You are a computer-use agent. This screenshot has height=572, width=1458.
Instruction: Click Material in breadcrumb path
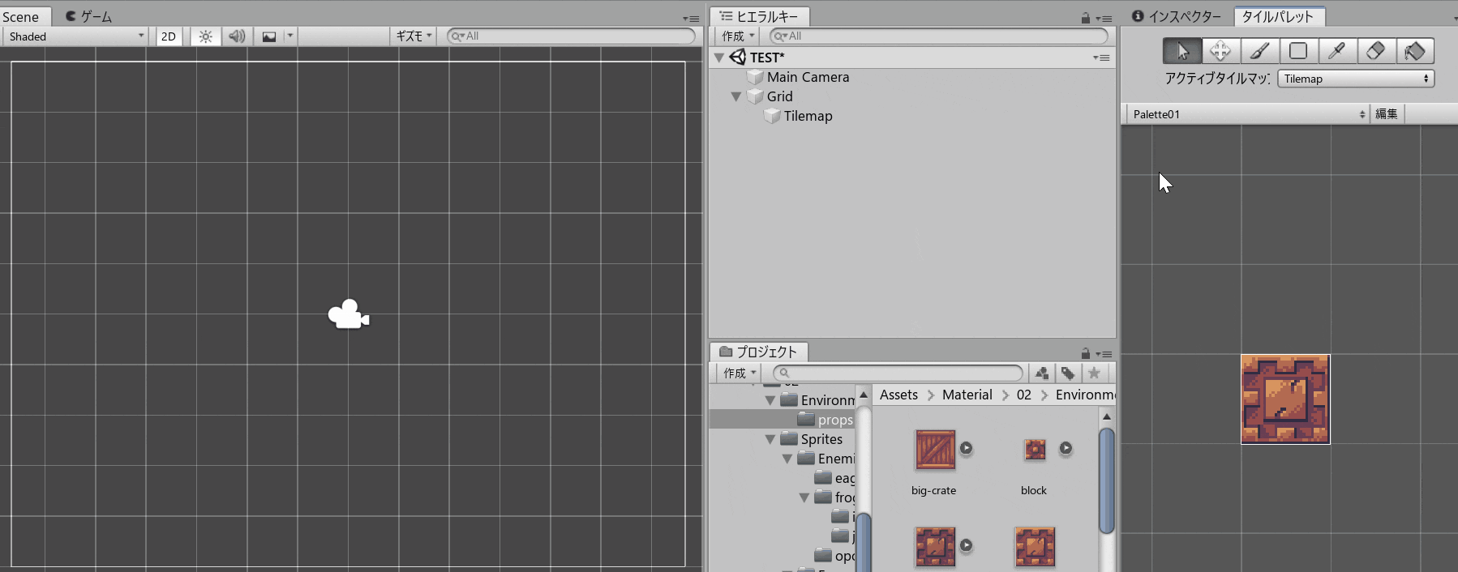click(x=967, y=395)
